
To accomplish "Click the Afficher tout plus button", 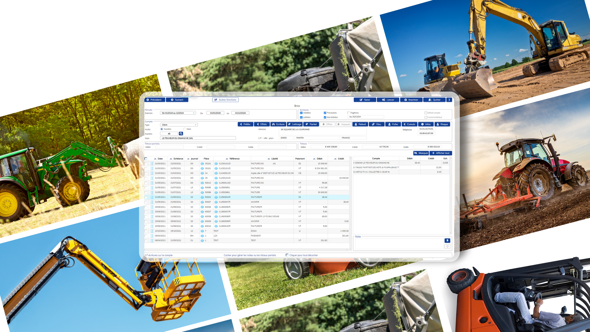I will [441, 153].
